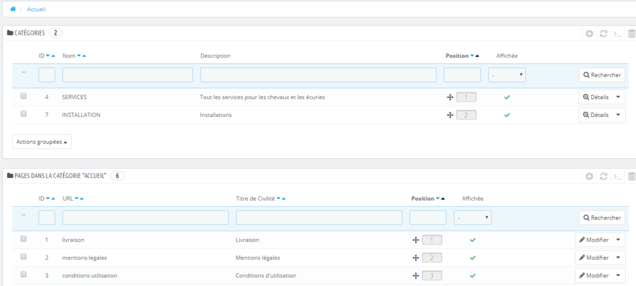The width and height of the screenshot is (636, 286).
Task: Focus the Description filter field in Catégories
Action: (x=319, y=75)
